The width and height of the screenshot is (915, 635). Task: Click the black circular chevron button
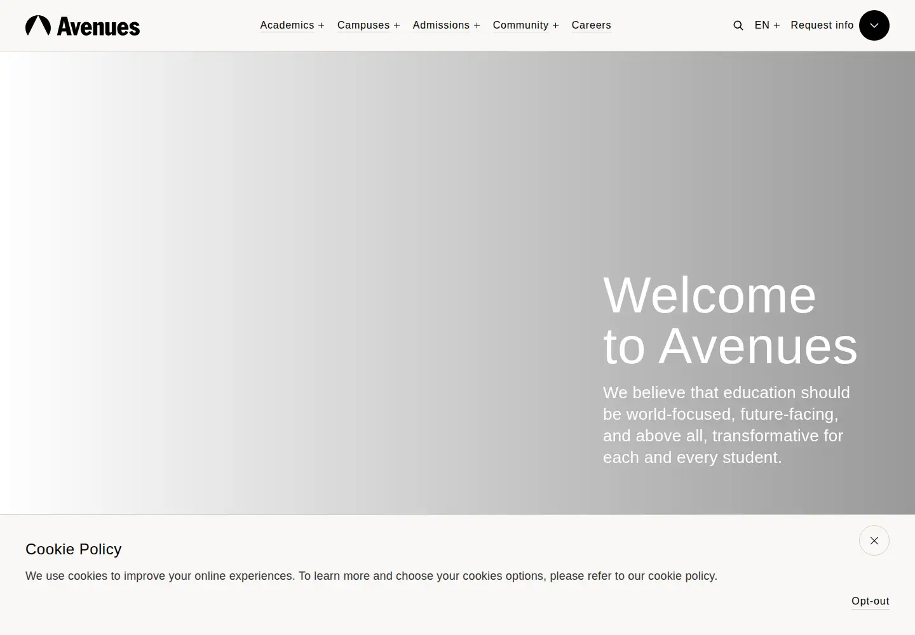(874, 25)
